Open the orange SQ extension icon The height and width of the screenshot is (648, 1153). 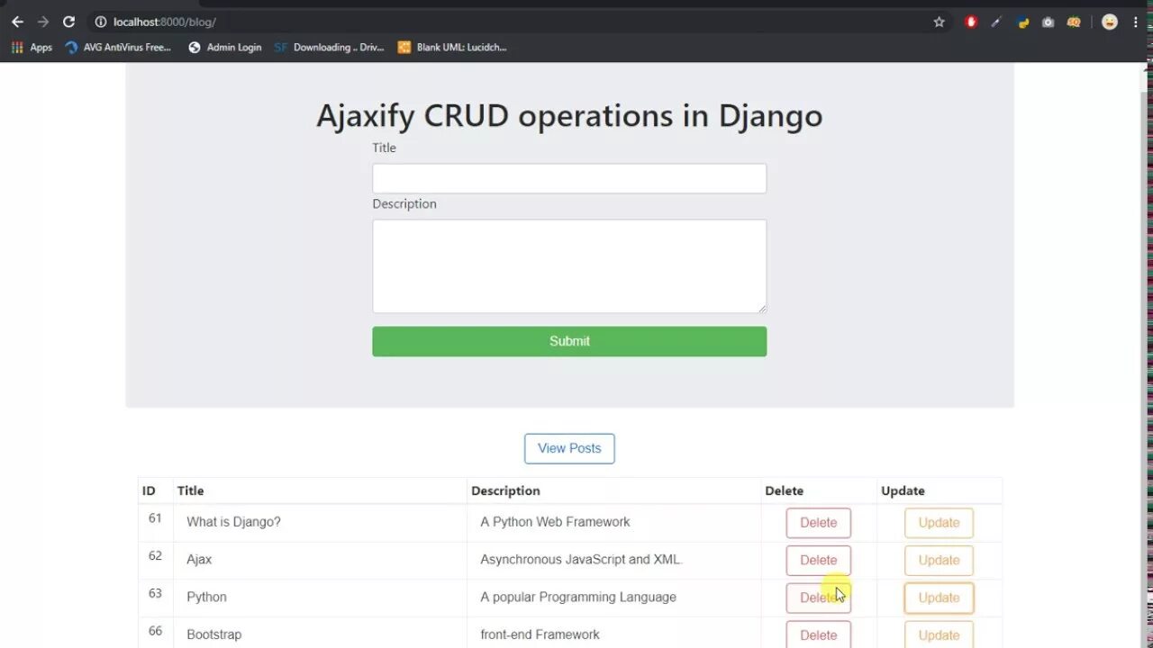click(1074, 22)
